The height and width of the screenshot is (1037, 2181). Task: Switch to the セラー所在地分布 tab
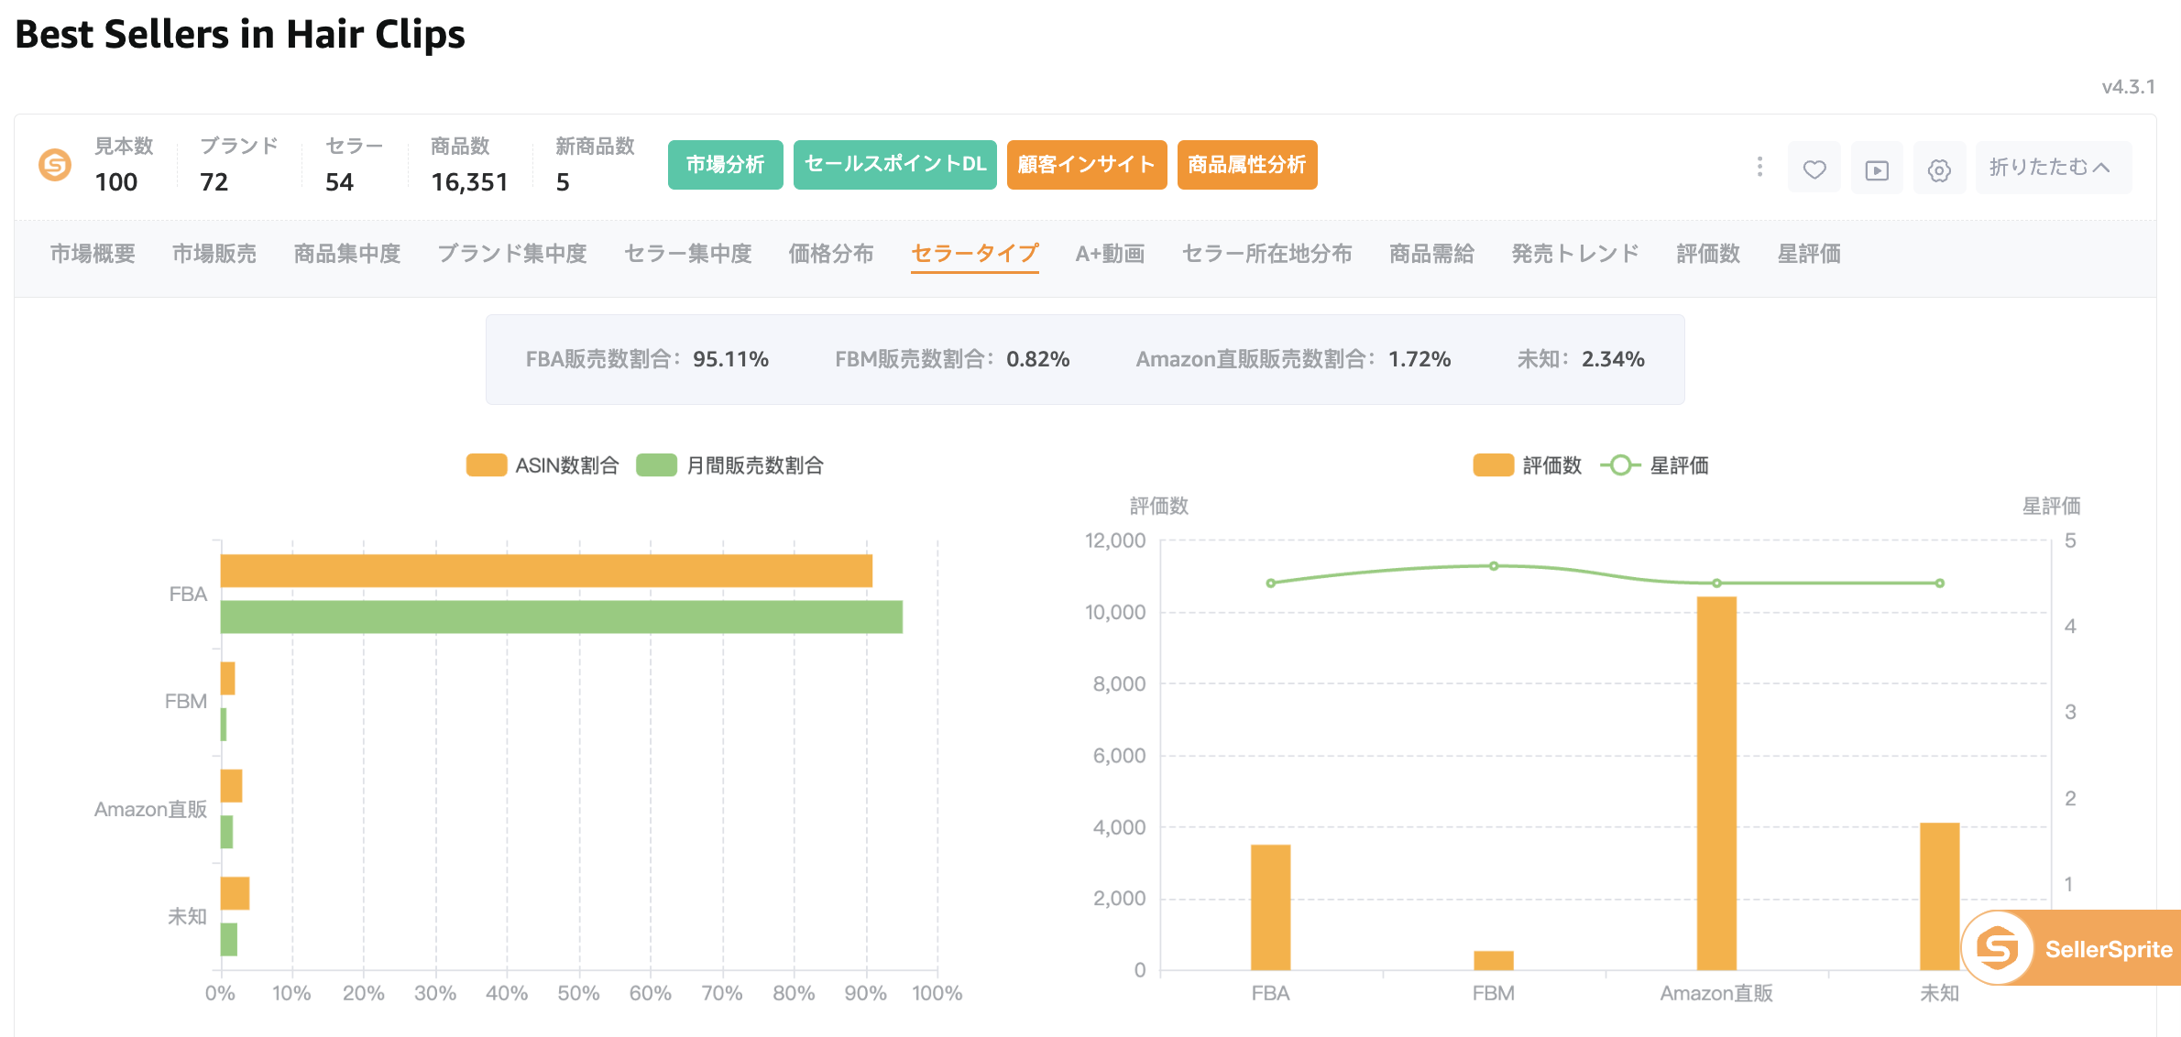click(1266, 254)
